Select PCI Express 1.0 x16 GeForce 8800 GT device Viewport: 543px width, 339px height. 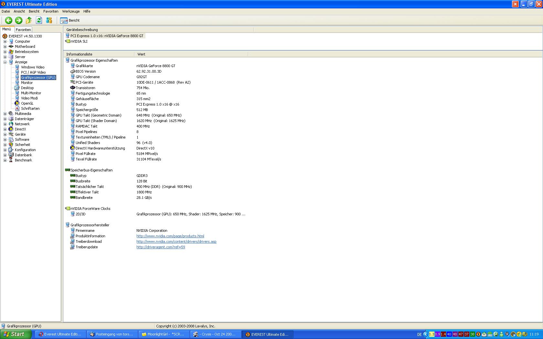tap(105, 36)
